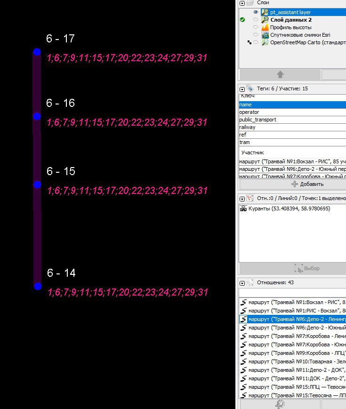
Task: Collapse the Отношения panel
Action: pos(242,283)
